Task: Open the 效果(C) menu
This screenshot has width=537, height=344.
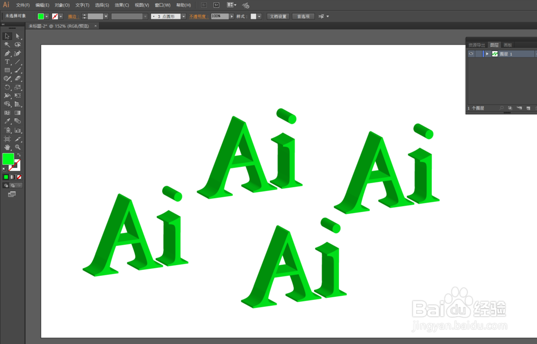Action: coord(121,5)
